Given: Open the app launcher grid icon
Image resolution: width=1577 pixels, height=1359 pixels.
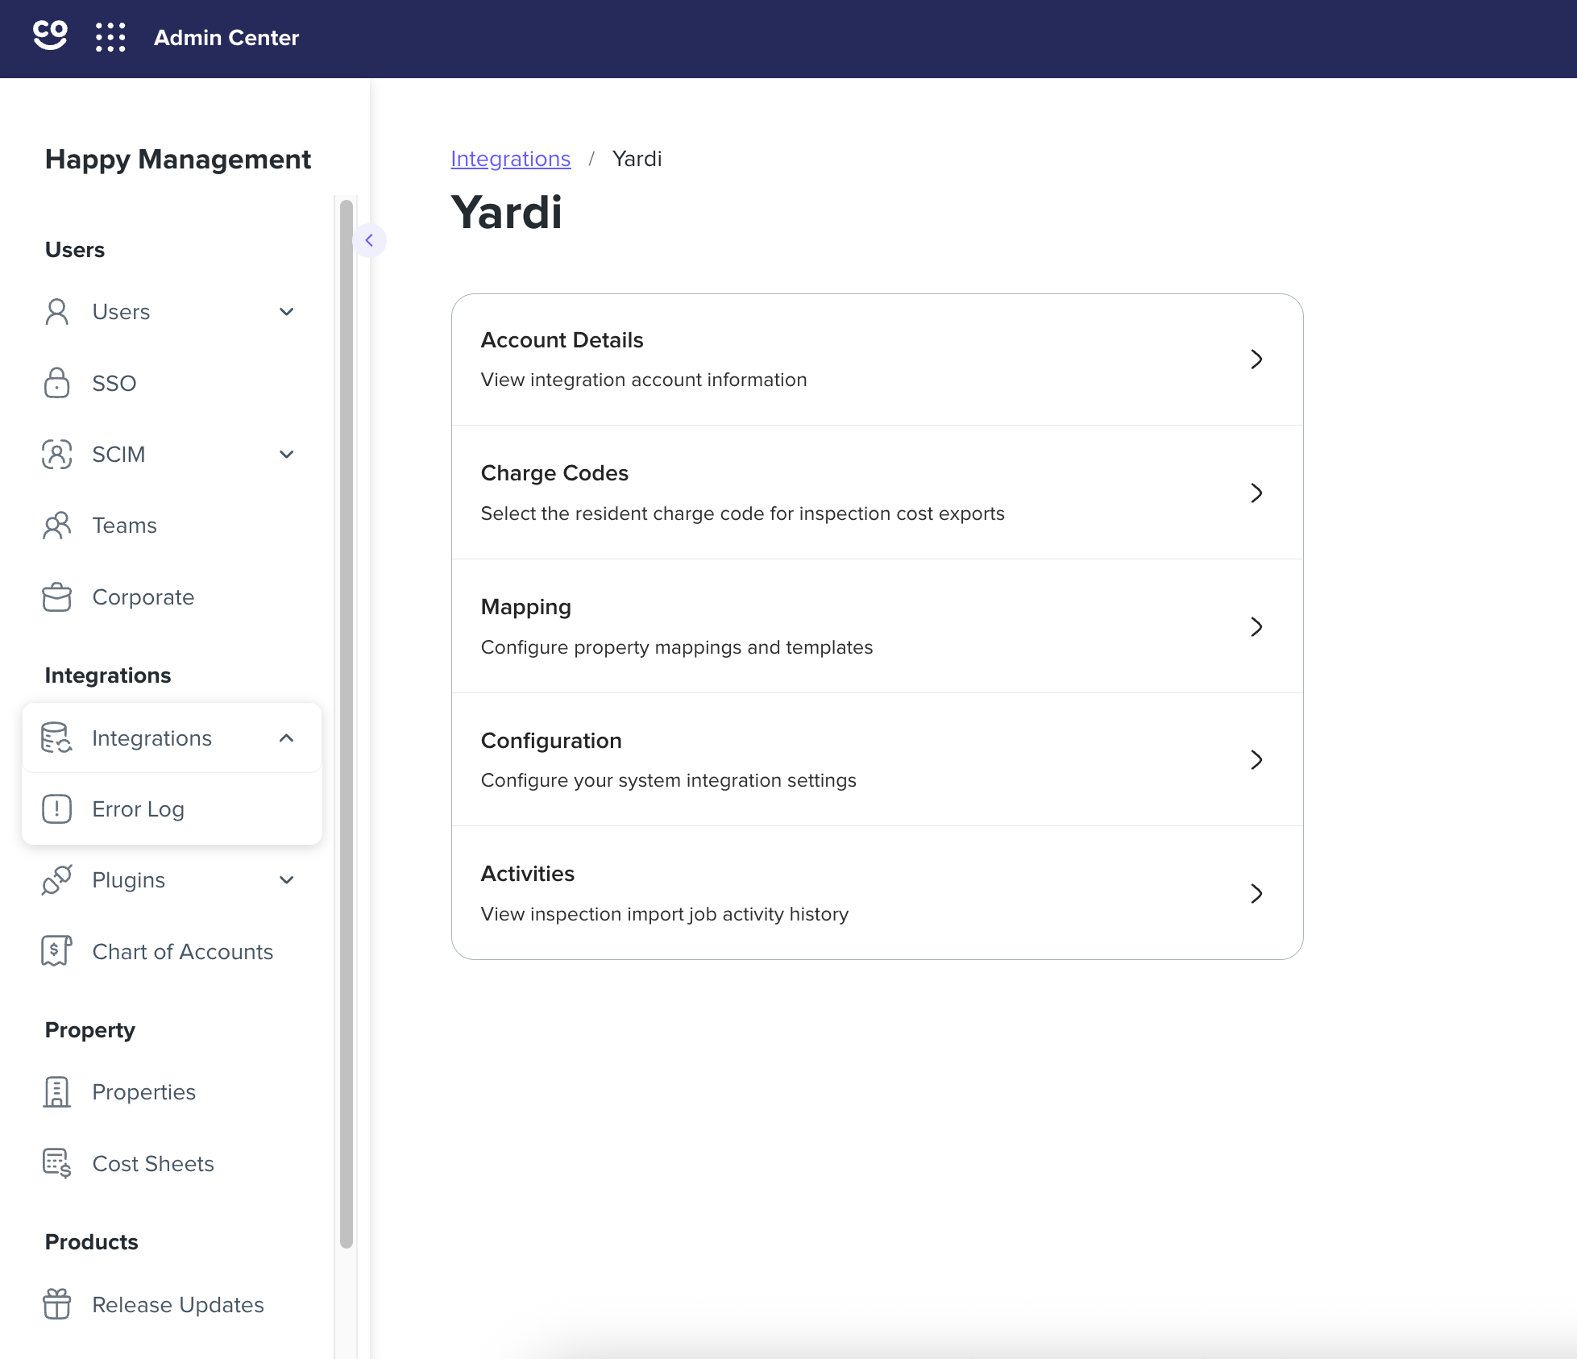Looking at the screenshot, I should coord(110,37).
